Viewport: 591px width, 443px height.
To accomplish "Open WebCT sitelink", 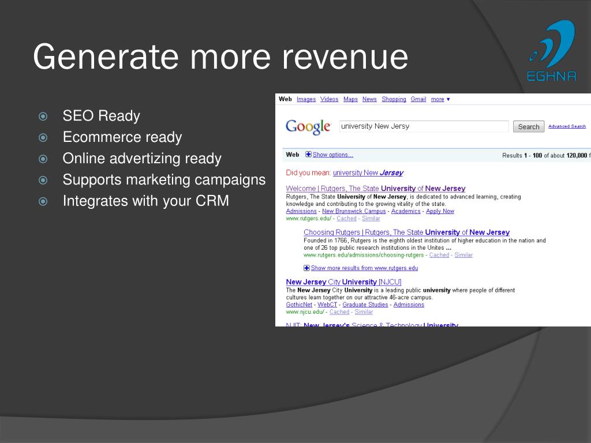I will (327, 305).
